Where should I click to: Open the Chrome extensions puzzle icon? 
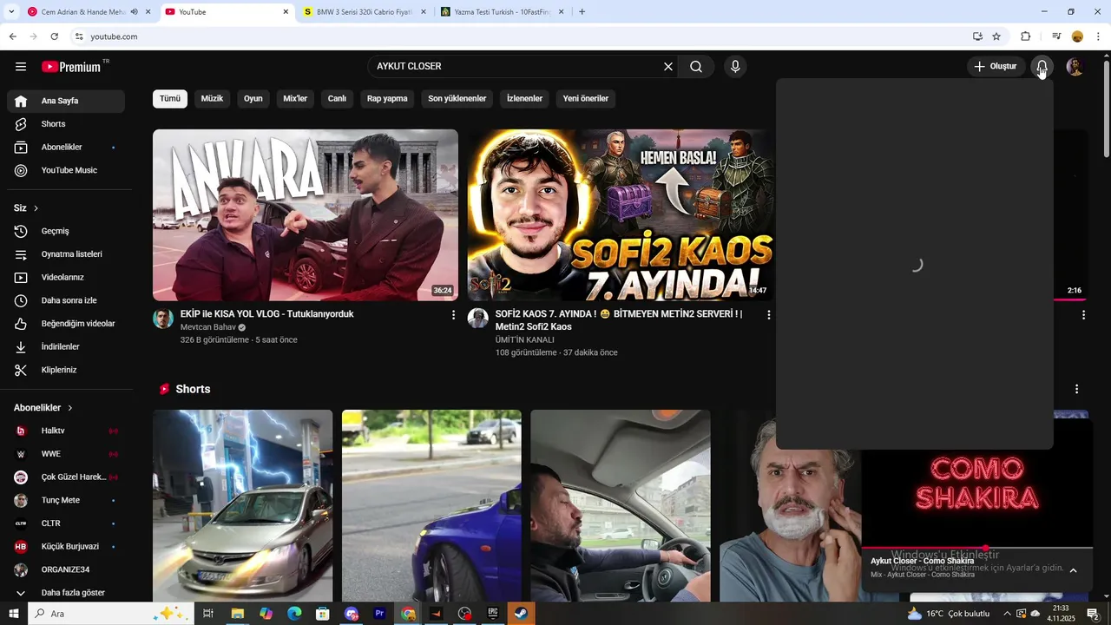click(1025, 36)
